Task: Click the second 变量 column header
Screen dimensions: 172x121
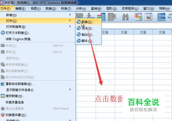Action: pos(124,32)
